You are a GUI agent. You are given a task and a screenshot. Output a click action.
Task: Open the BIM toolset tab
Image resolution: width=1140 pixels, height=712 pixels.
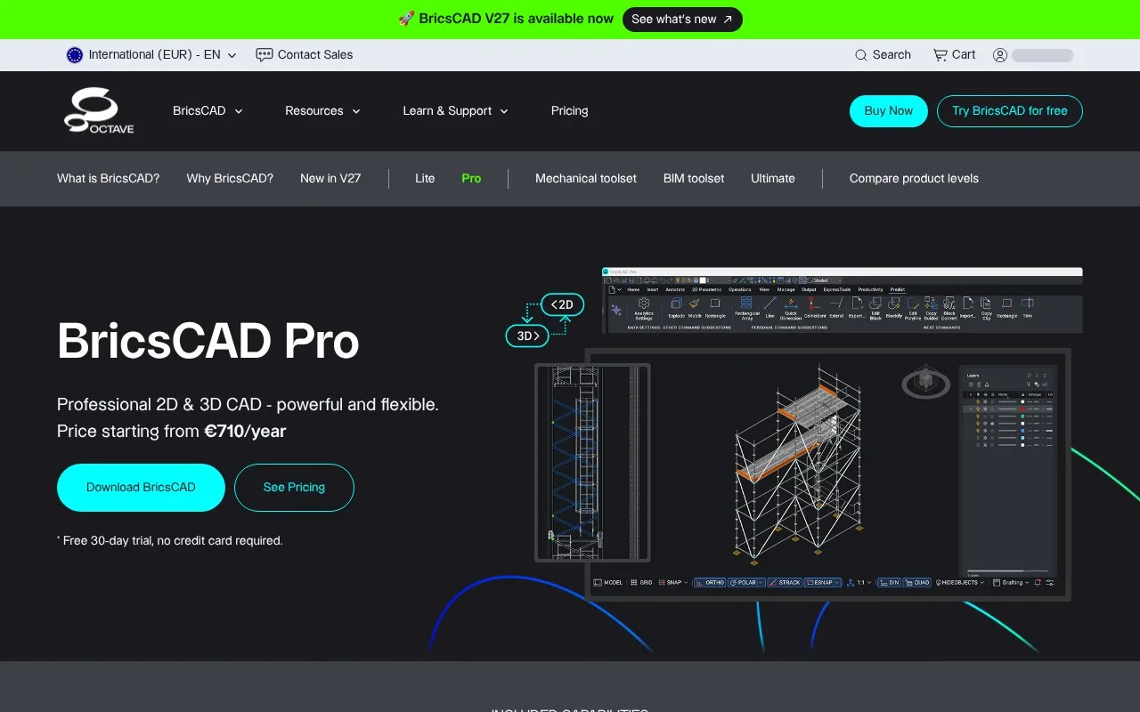click(694, 178)
